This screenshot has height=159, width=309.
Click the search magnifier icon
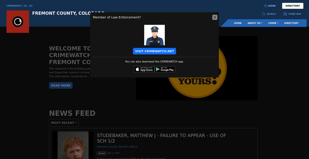click(x=264, y=14)
